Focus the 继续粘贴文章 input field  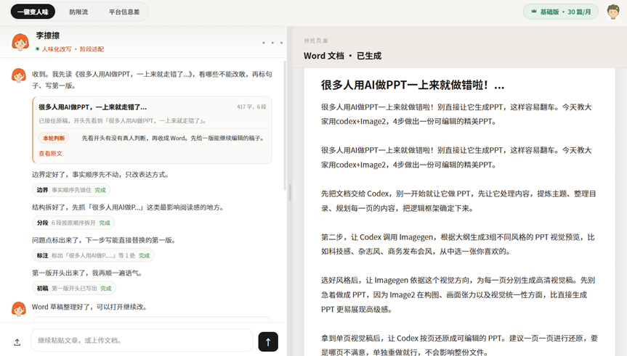point(142,341)
